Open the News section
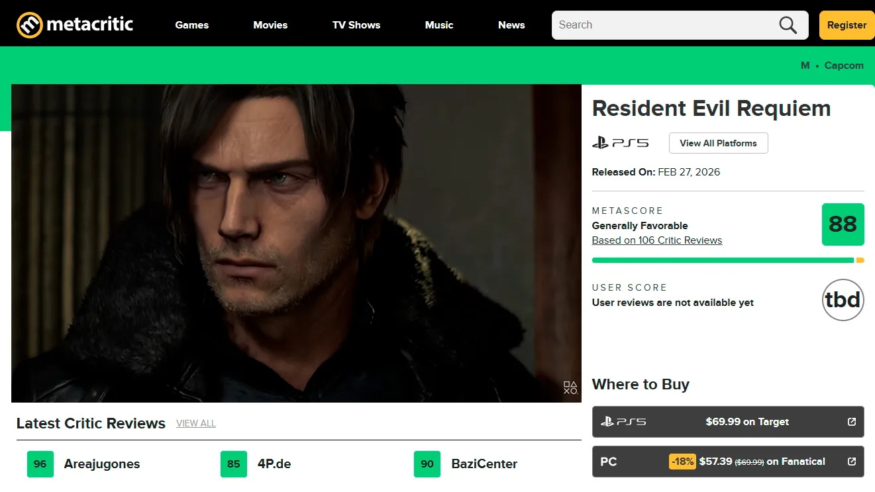 (511, 25)
